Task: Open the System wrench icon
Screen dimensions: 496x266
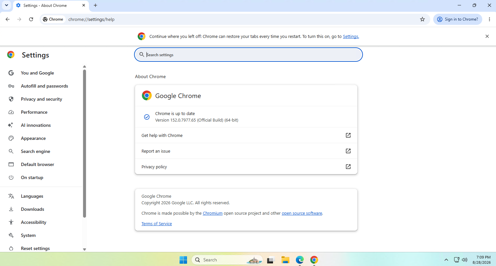Action: coord(11,235)
